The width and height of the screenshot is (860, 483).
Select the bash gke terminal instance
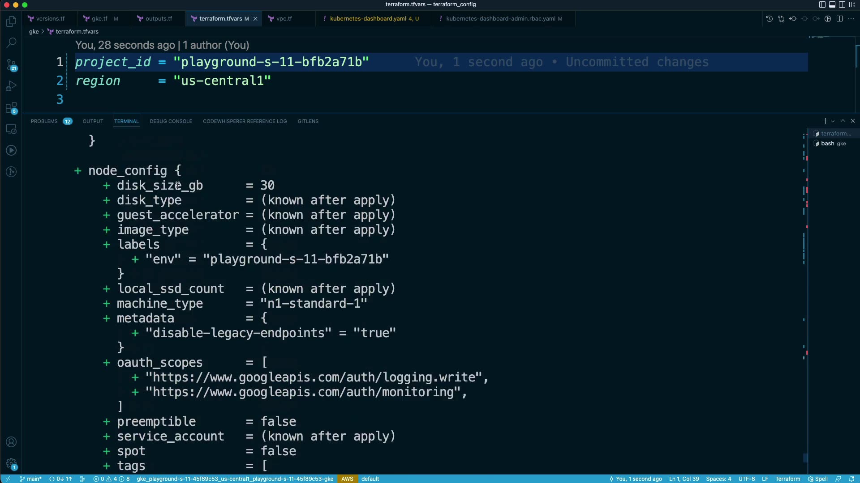(832, 144)
